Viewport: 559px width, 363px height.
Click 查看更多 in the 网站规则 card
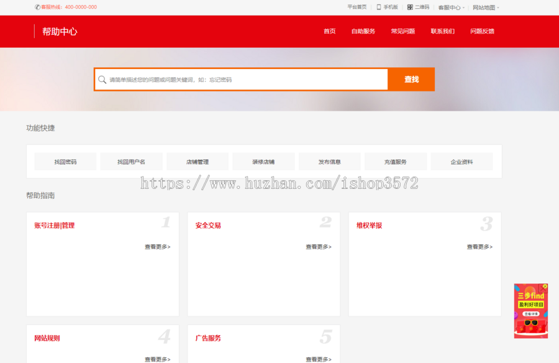click(x=158, y=359)
